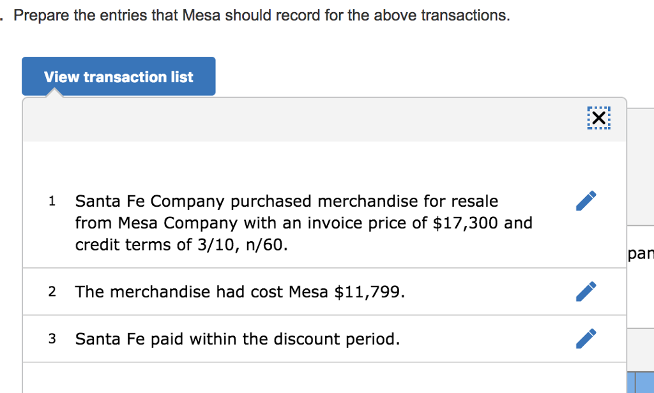Viewport: 654px width, 393px height.
Task: Click transaction number 3
Action: [x=52, y=339]
